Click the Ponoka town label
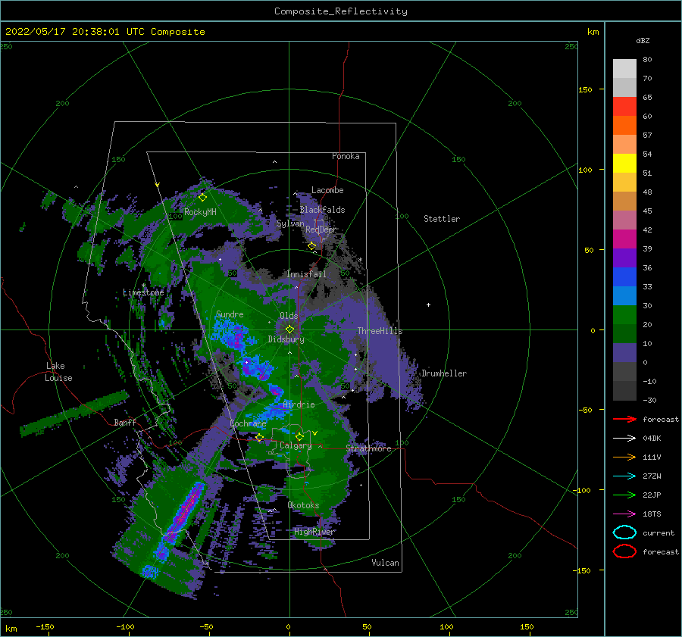The image size is (682, 637). [346, 156]
